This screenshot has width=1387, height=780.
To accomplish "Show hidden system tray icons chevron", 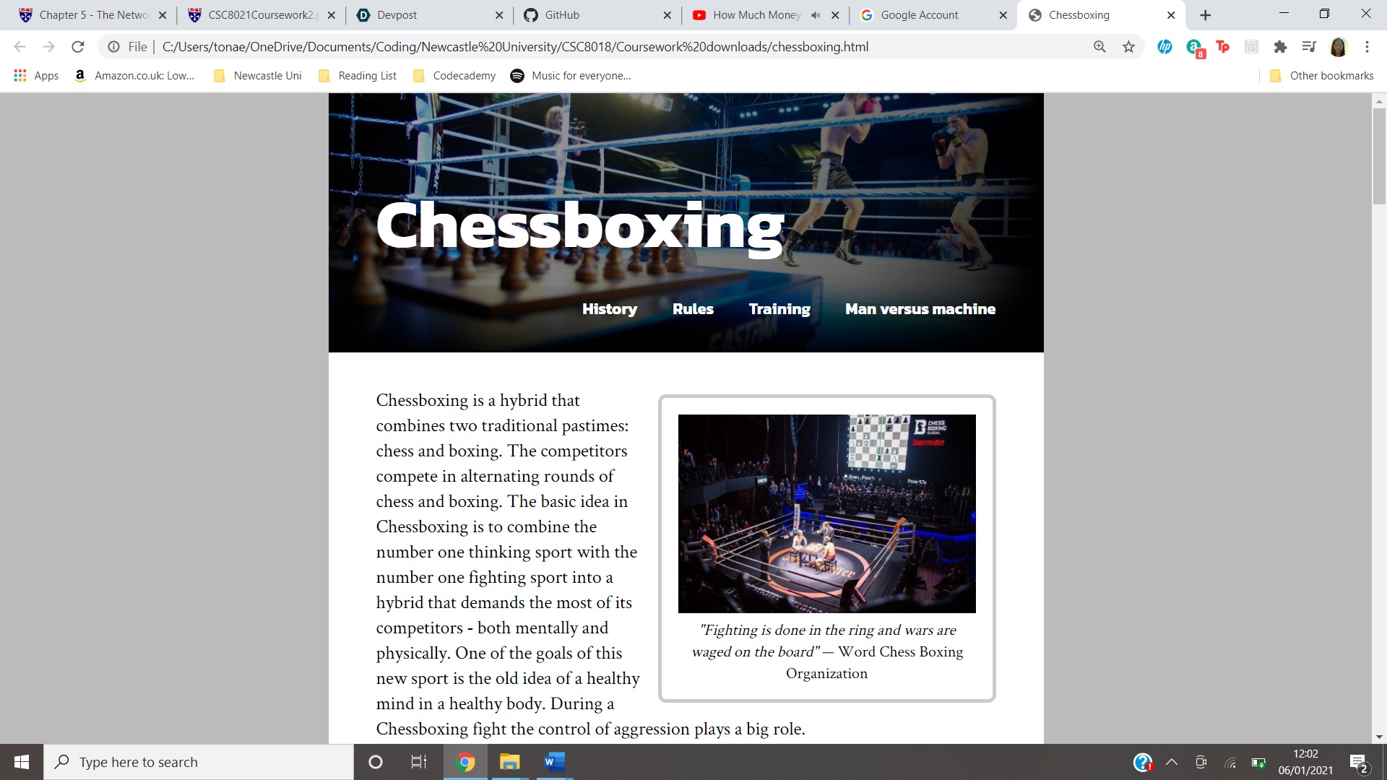I will point(1172,762).
